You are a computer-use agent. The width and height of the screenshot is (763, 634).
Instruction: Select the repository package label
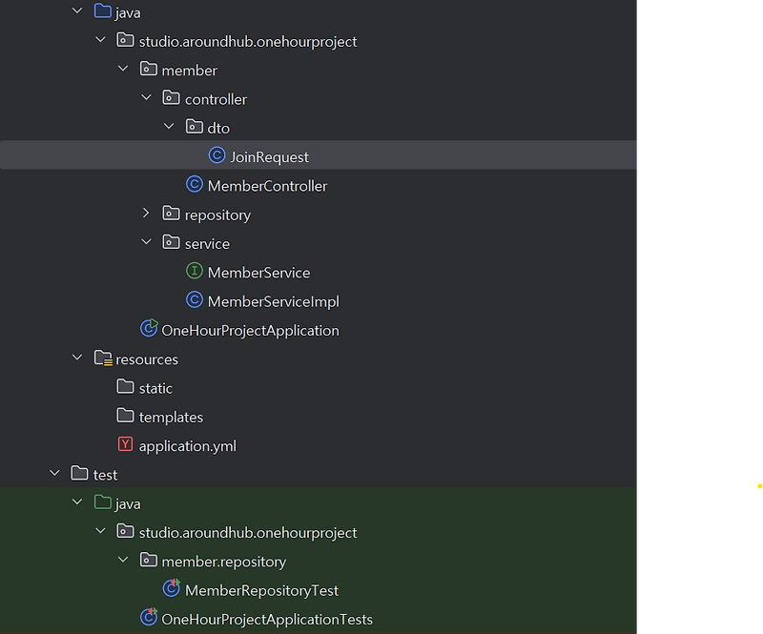coord(217,215)
